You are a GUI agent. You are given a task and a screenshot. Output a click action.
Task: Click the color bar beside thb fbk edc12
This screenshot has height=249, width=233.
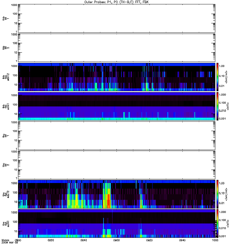click(217, 77)
